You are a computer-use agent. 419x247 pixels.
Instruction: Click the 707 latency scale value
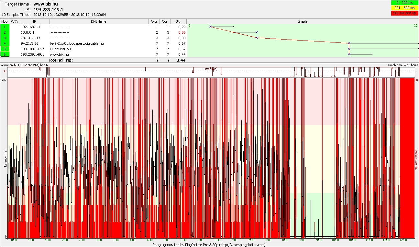click(4, 79)
